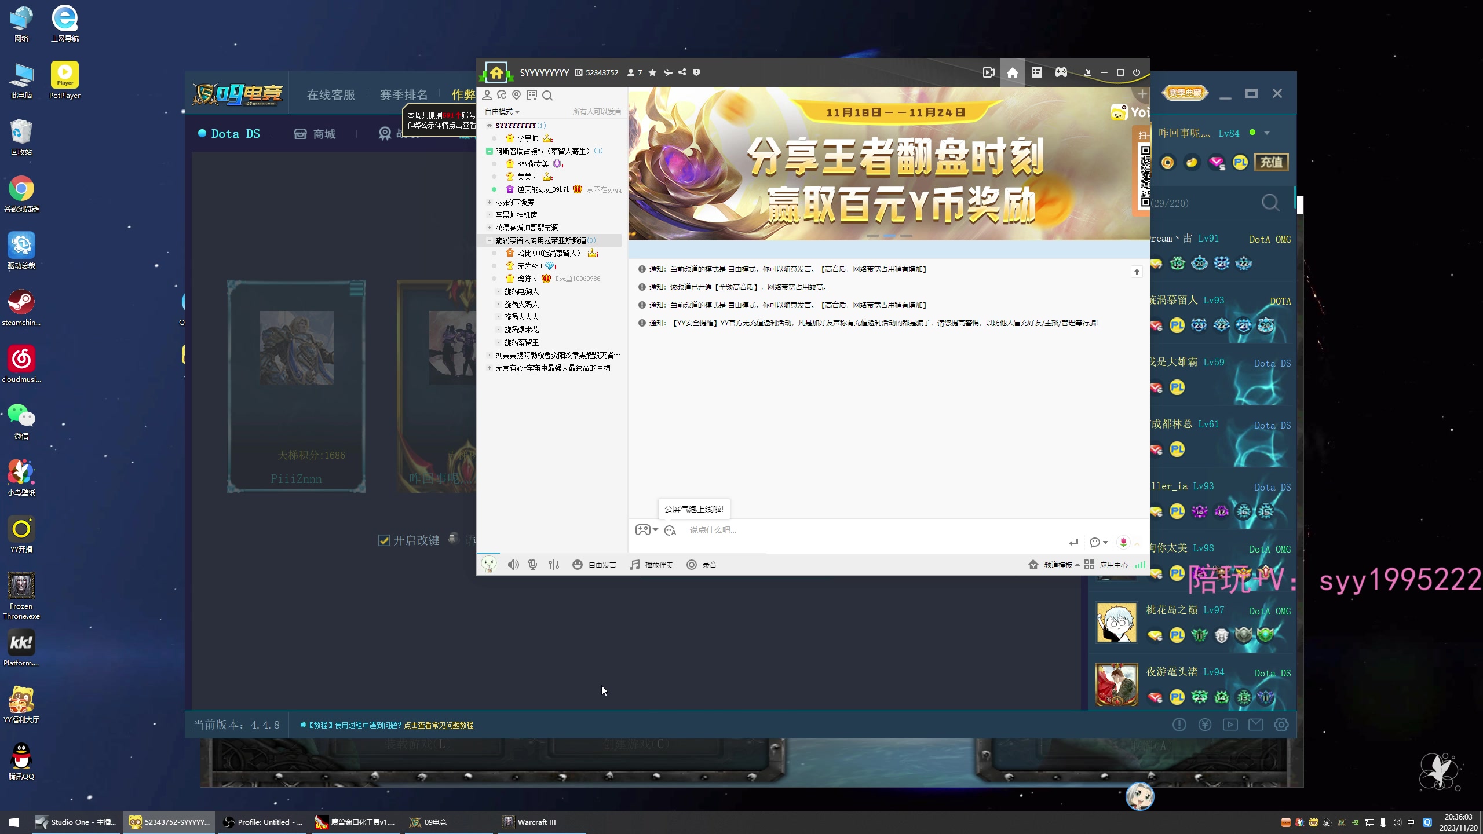
Task: Expand the 阿斯薯瑞占坑YT tree group
Action: pos(489,151)
